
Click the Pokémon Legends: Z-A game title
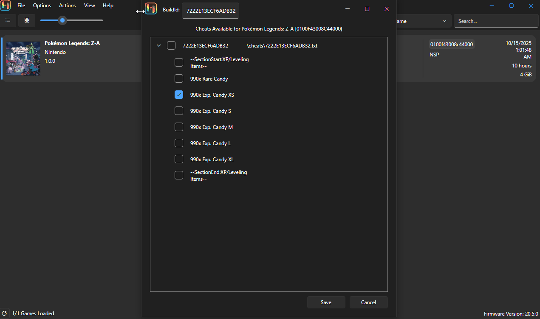[x=72, y=43]
